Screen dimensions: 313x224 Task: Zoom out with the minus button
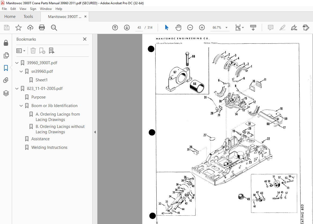point(190,28)
